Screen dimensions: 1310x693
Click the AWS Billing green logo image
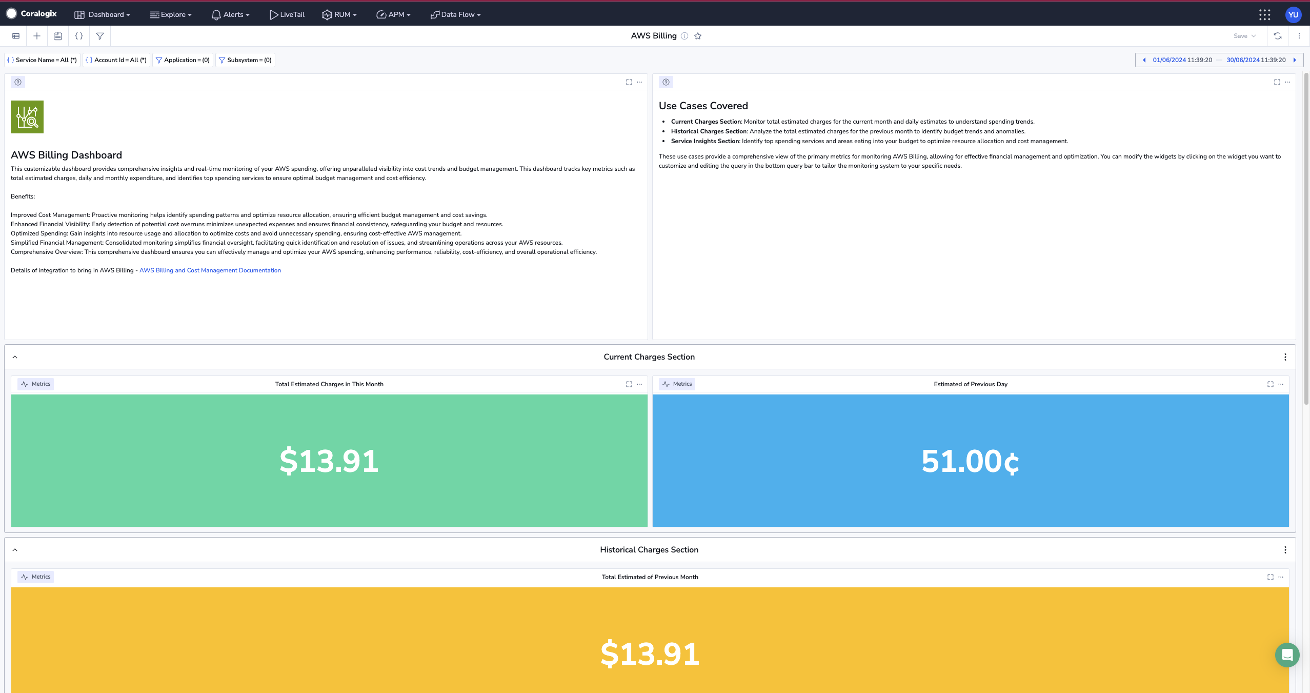click(27, 117)
